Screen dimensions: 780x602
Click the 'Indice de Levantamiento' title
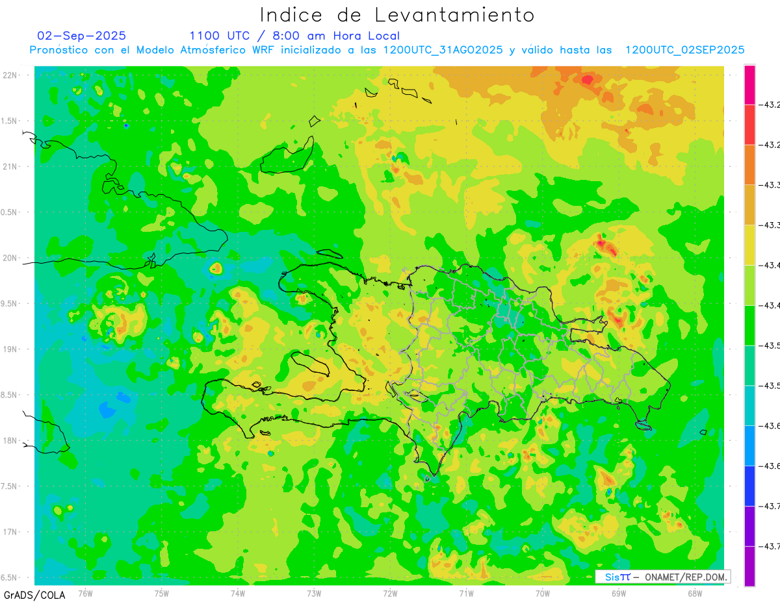(397, 14)
